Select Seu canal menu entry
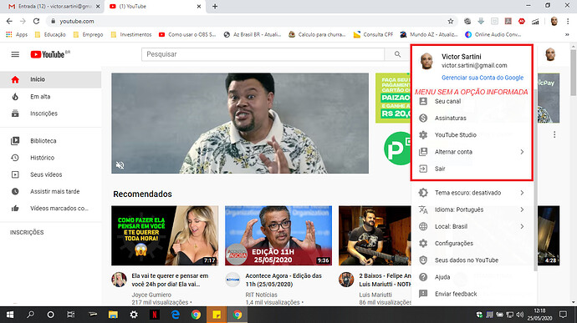 tap(472, 101)
